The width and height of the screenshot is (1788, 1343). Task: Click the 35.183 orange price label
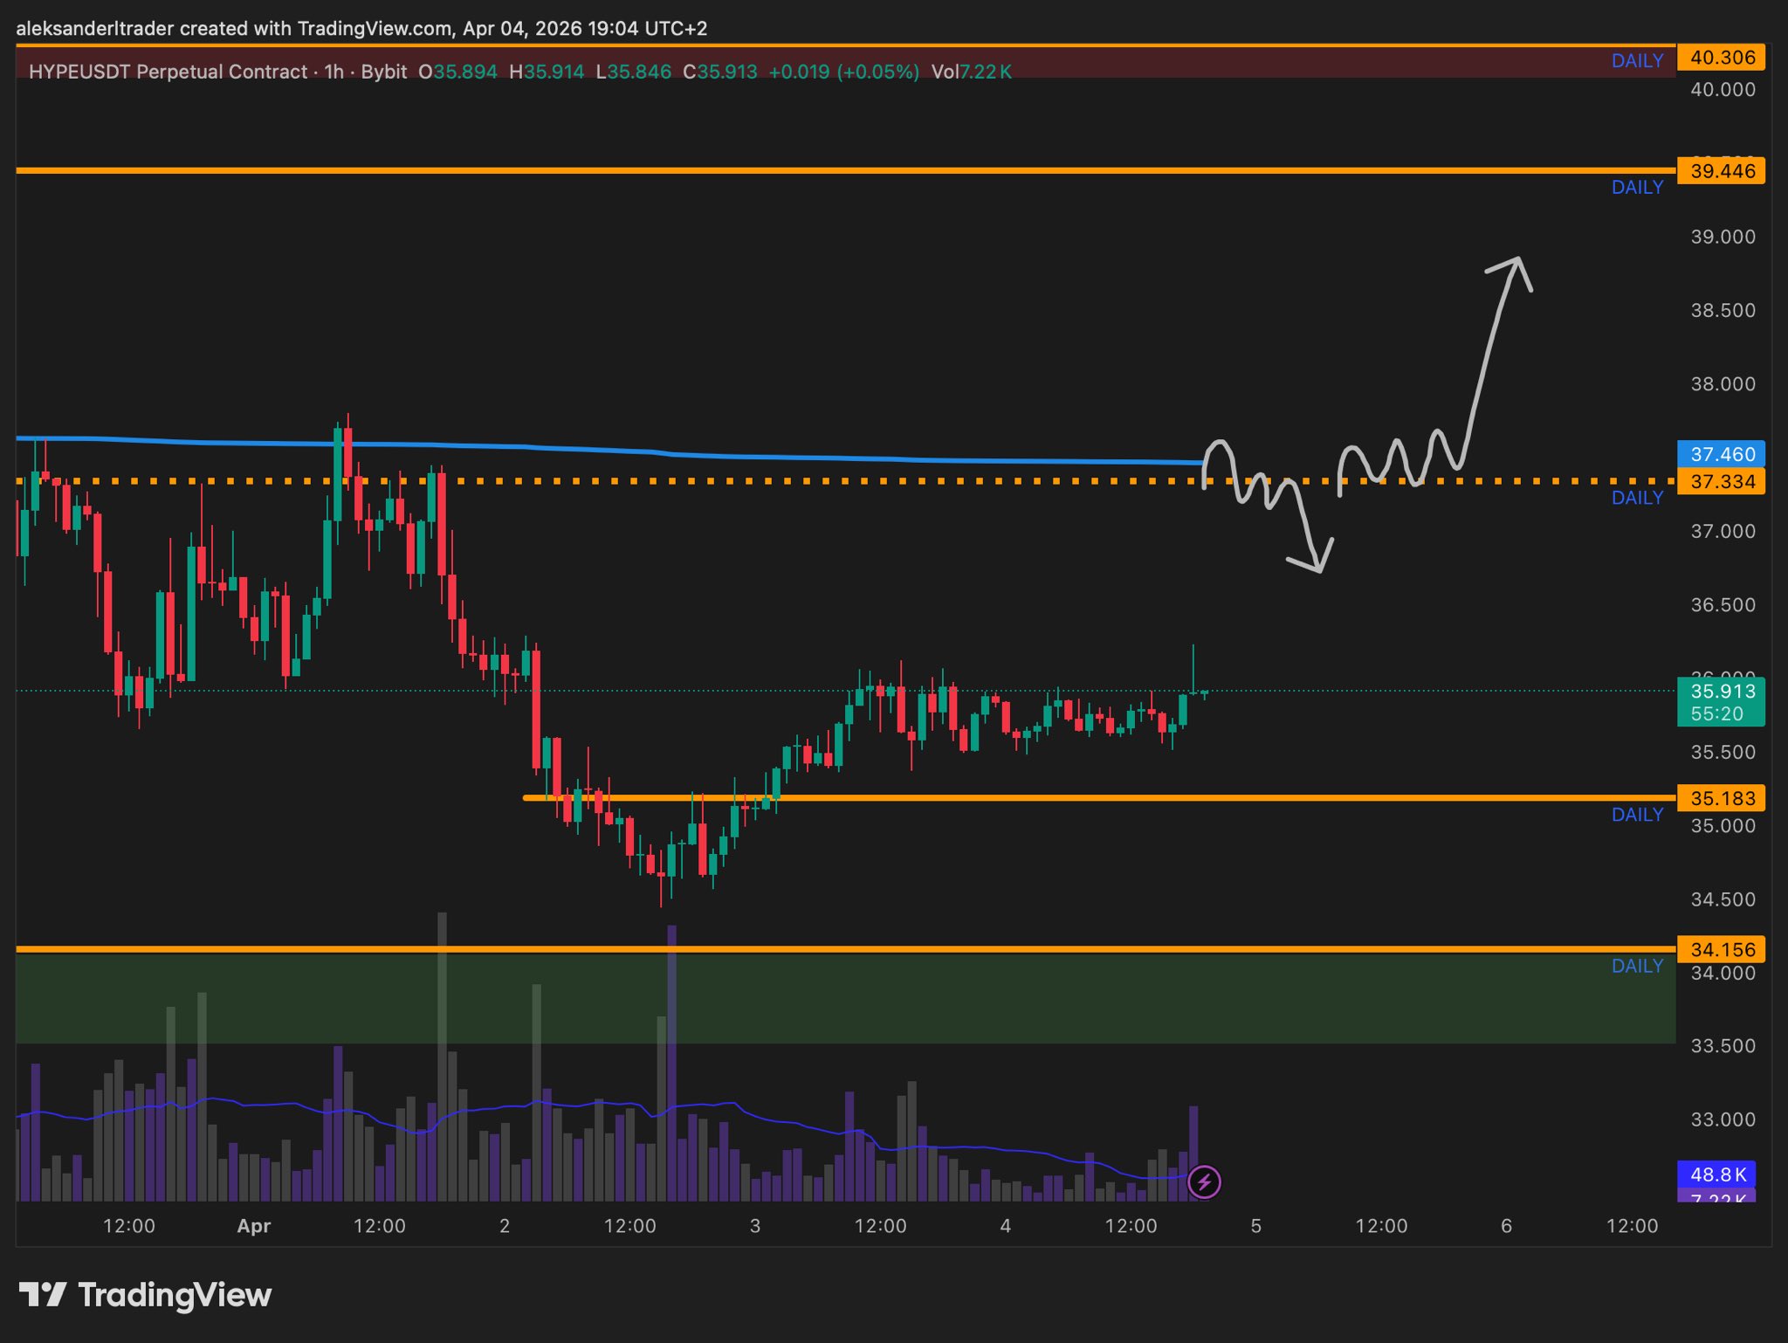1721,798
